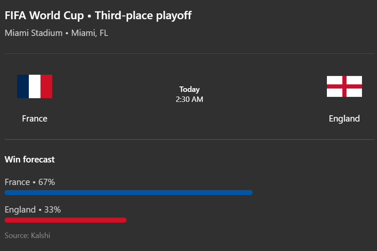Click the France 67% forecast label
377x251 pixels.
[30, 182]
